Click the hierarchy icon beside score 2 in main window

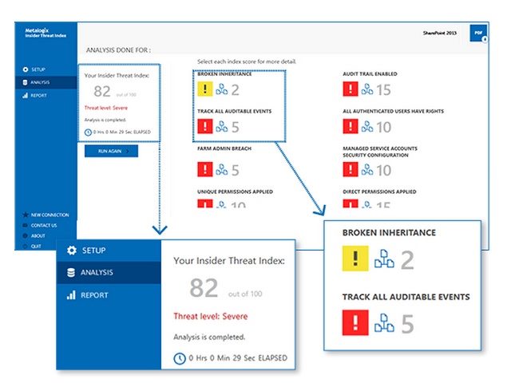tap(222, 89)
